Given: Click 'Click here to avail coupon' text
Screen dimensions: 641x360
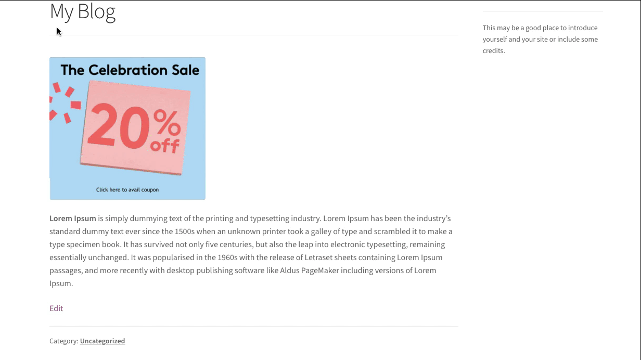Looking at the screenshot, I should (127, 190).
